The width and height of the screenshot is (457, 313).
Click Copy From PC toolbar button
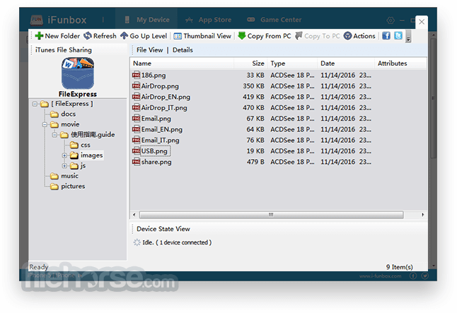(x=265, y=36)
